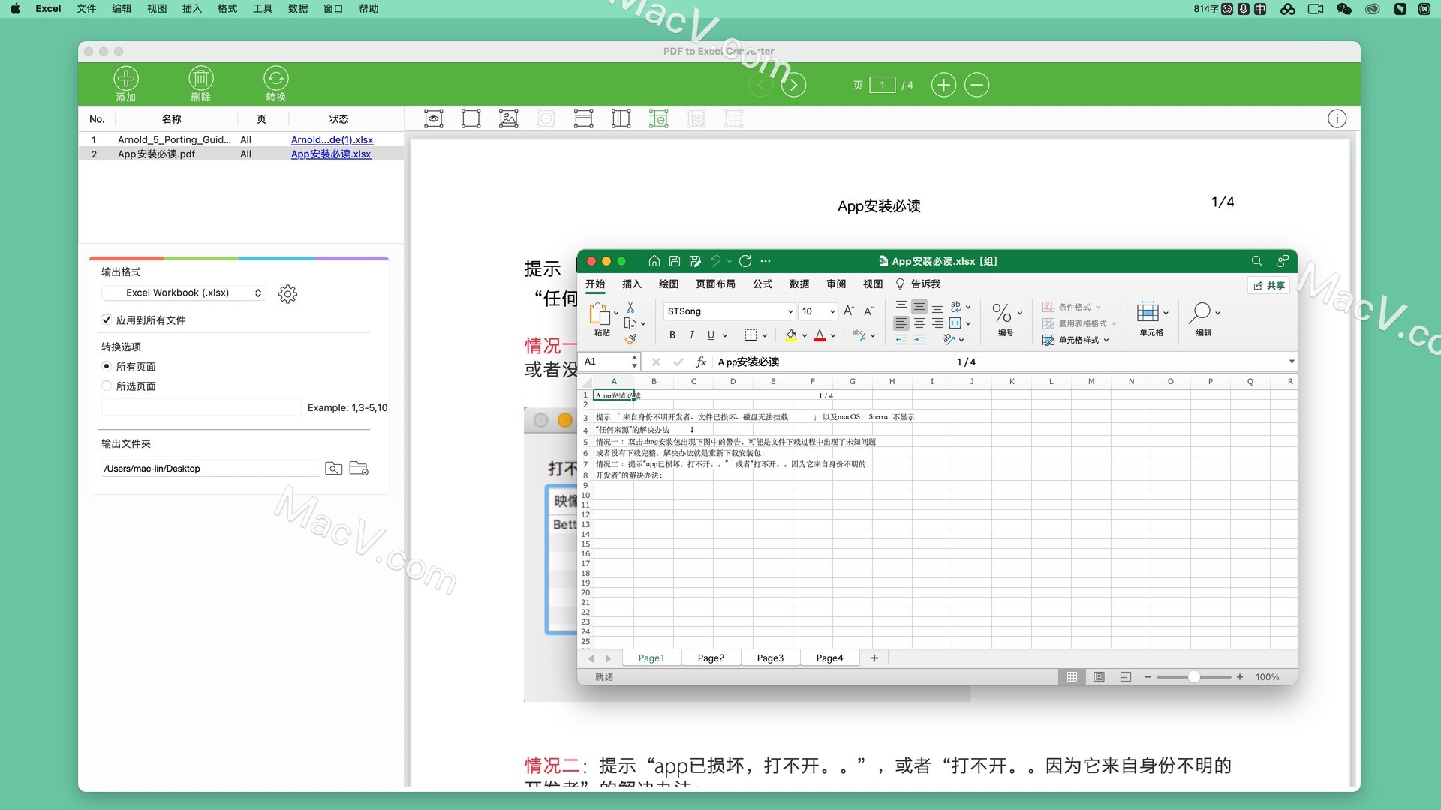Image resolution: width=1441 pixels, height=810 pixels.
Task: Select the row-split table tool
Action: click(583, 118)
